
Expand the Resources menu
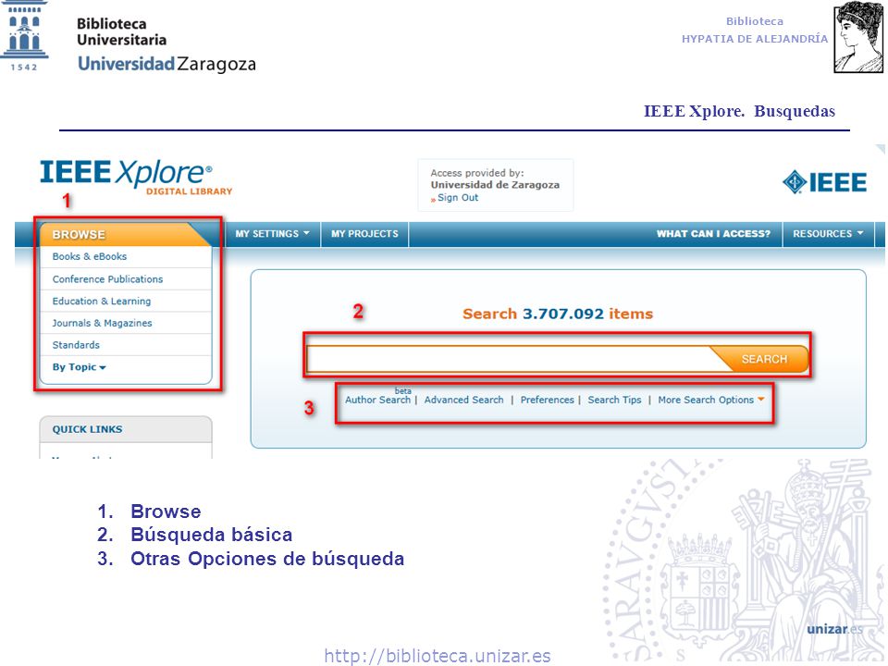point(828,234)
